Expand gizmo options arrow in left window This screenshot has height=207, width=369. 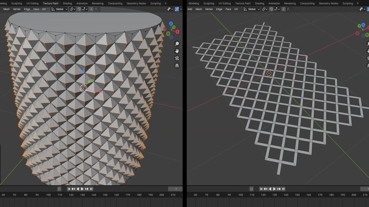coord(181,10)
